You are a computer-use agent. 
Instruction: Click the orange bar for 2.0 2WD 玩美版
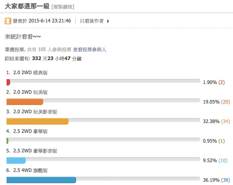coord(25,102)
